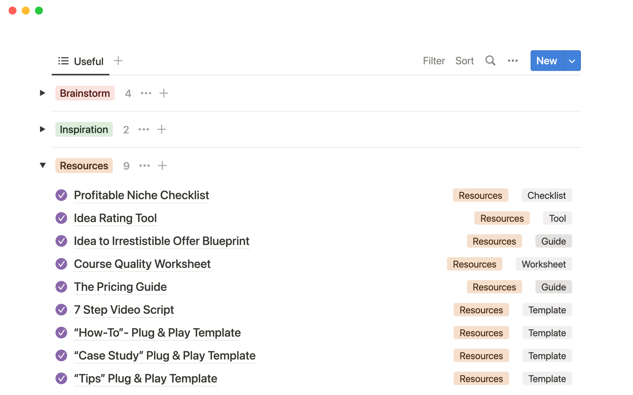
Task: Toggle checkmark for Profitable Niche Checklist
Action: [x=61, y=195]
